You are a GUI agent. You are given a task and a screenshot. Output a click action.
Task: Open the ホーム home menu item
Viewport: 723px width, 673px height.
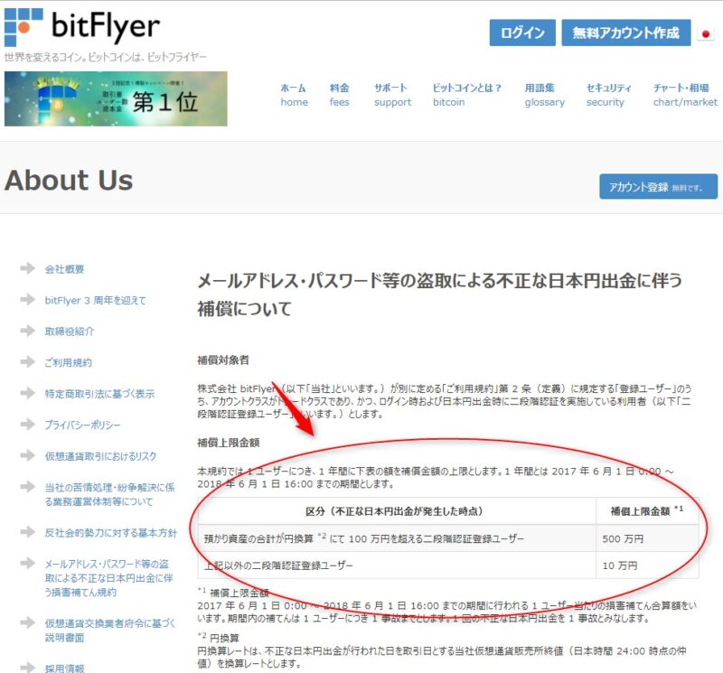tap(295, 95)
